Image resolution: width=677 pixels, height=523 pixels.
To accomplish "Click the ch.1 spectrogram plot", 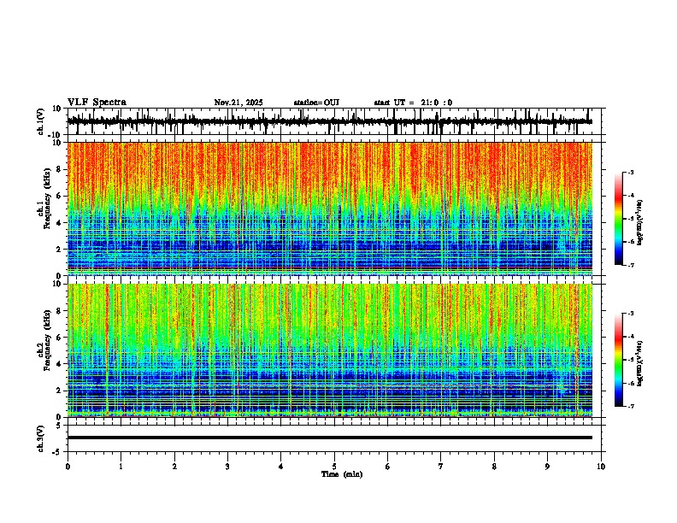I will point(330,209).
